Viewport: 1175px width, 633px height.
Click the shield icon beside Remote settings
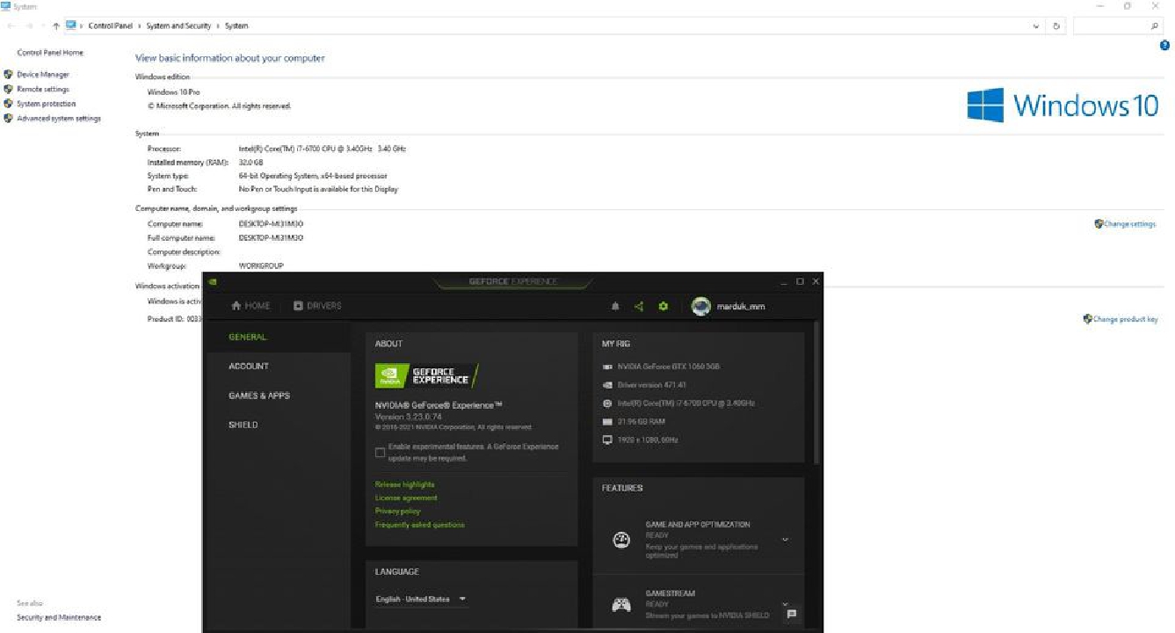point(9,89)
